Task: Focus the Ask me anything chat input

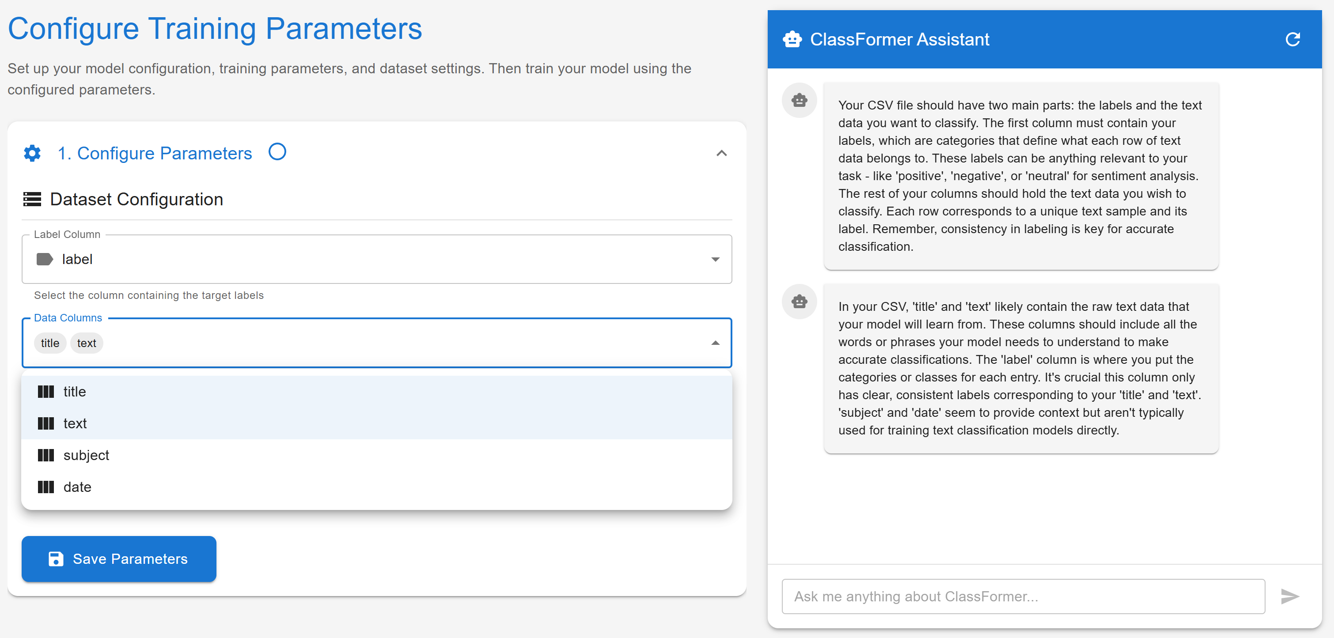Action: point(1023,596)
